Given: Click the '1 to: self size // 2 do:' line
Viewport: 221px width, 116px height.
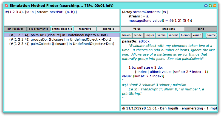Looking at the screenshot, I should tap(146, 68).
